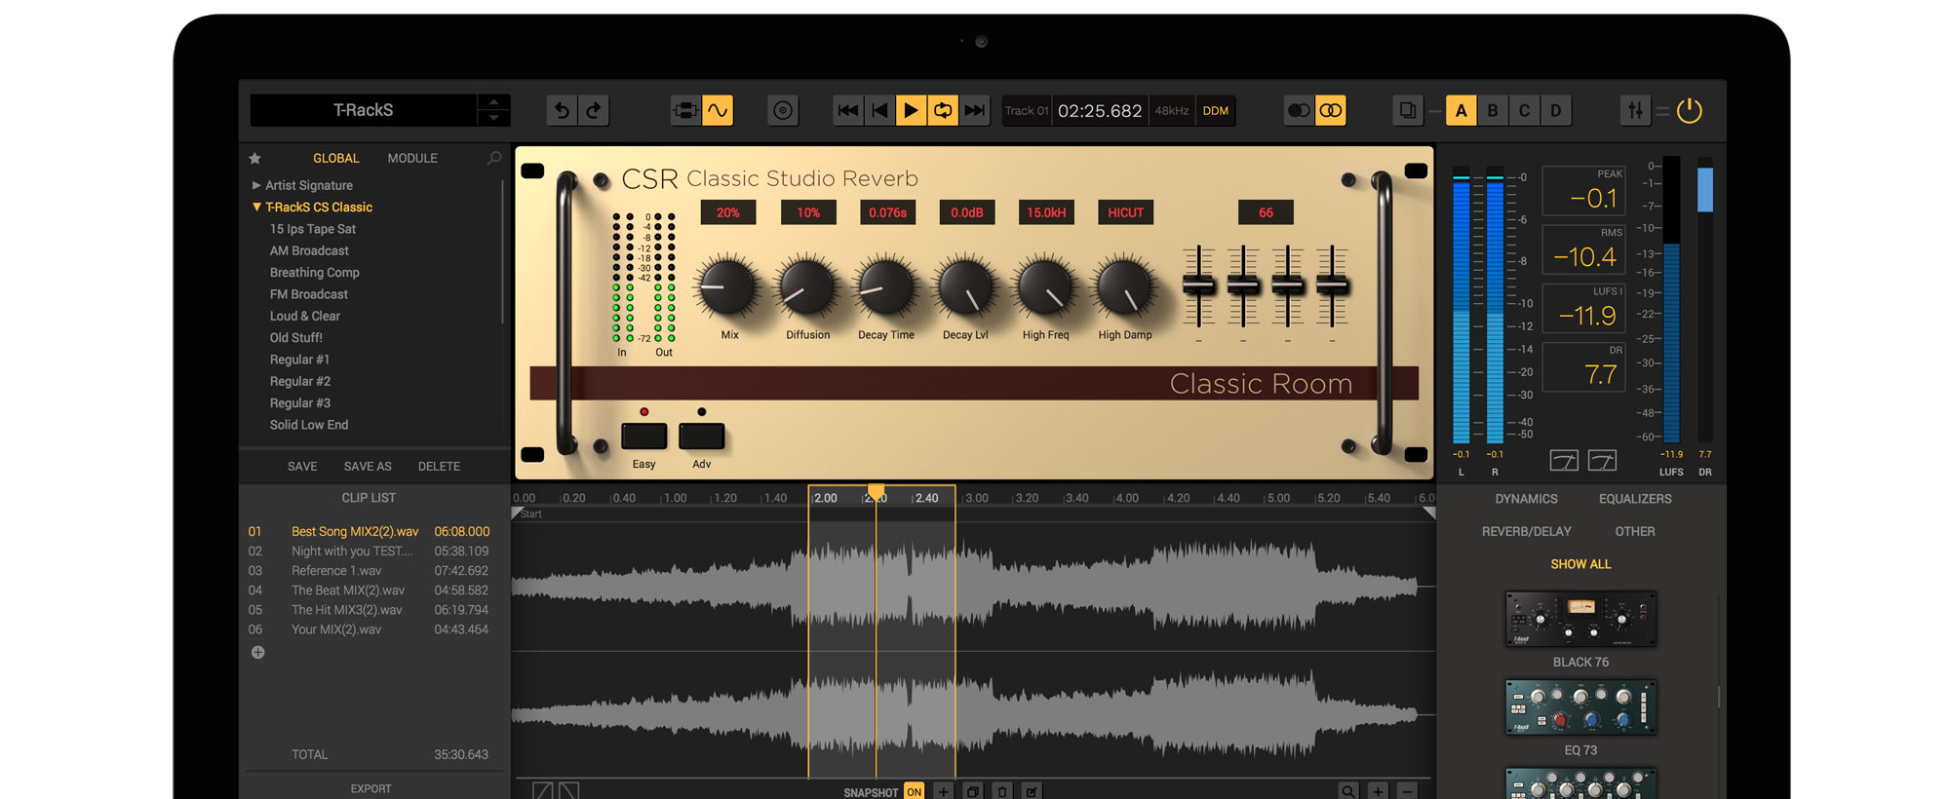Select the Breathing Comp preset
The height and width of the screenshot is (799, 1950).
click(314, 273)
